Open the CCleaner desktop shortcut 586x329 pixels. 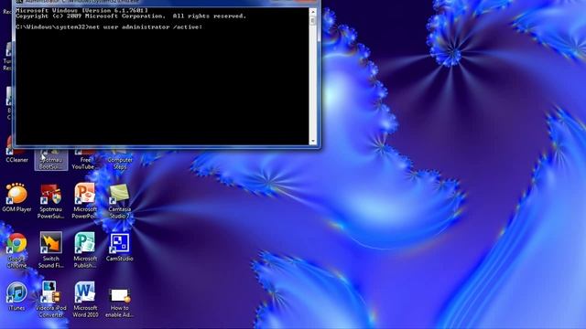click(x=16, y=154)
